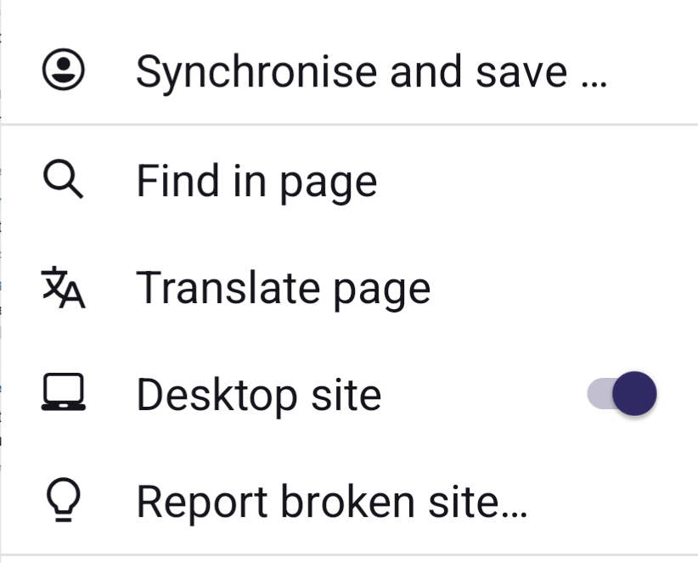698x563 pixels.
Task: Click the lightbulb Report broken site icon
Action: (64, 501)
